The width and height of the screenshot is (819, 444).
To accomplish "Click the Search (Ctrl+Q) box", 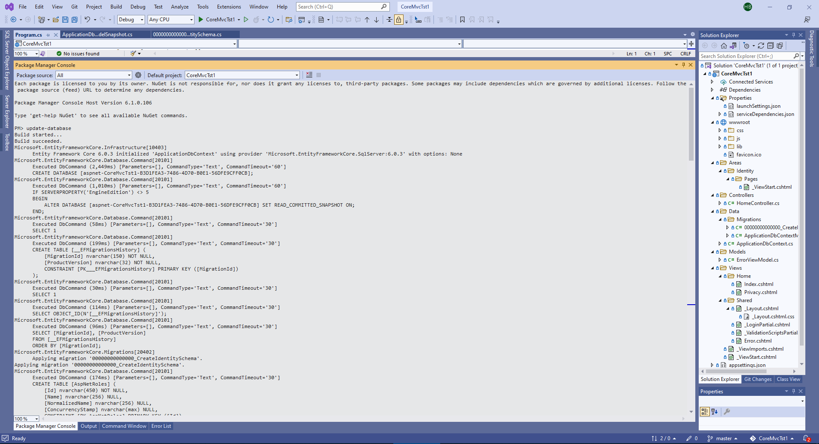I will coord(343,7).
